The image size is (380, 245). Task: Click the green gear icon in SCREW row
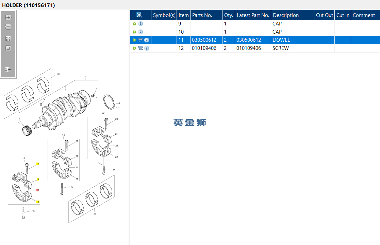(x=134, y=48)
